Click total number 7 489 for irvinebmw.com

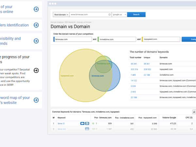click(x=133, y=75)
